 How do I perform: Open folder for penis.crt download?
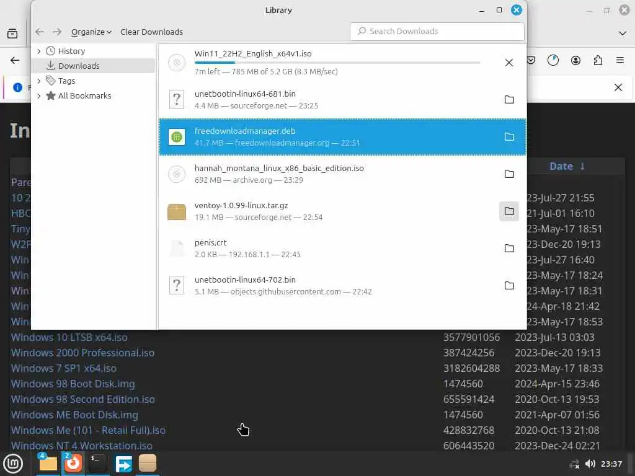point(509,249)
